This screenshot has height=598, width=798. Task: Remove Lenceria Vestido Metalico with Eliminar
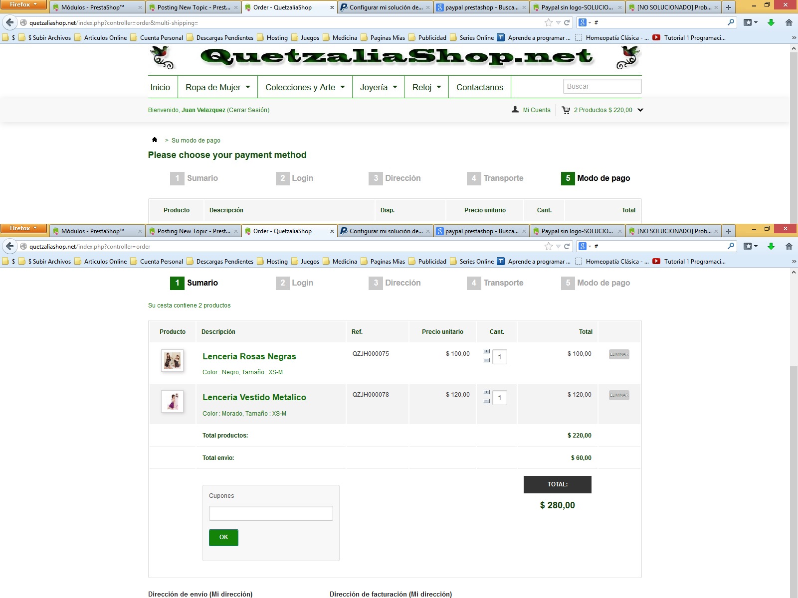coord(619,395)
